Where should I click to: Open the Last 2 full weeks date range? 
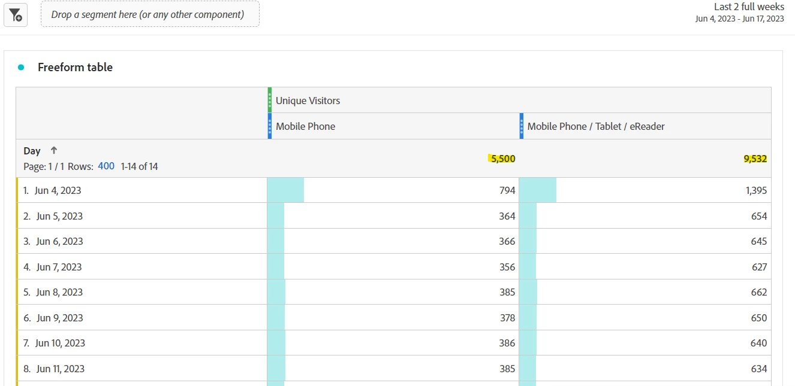click(749, 7)
